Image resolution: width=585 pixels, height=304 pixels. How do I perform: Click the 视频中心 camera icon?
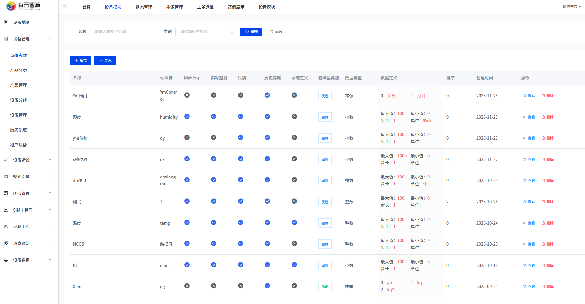point(6,227)
